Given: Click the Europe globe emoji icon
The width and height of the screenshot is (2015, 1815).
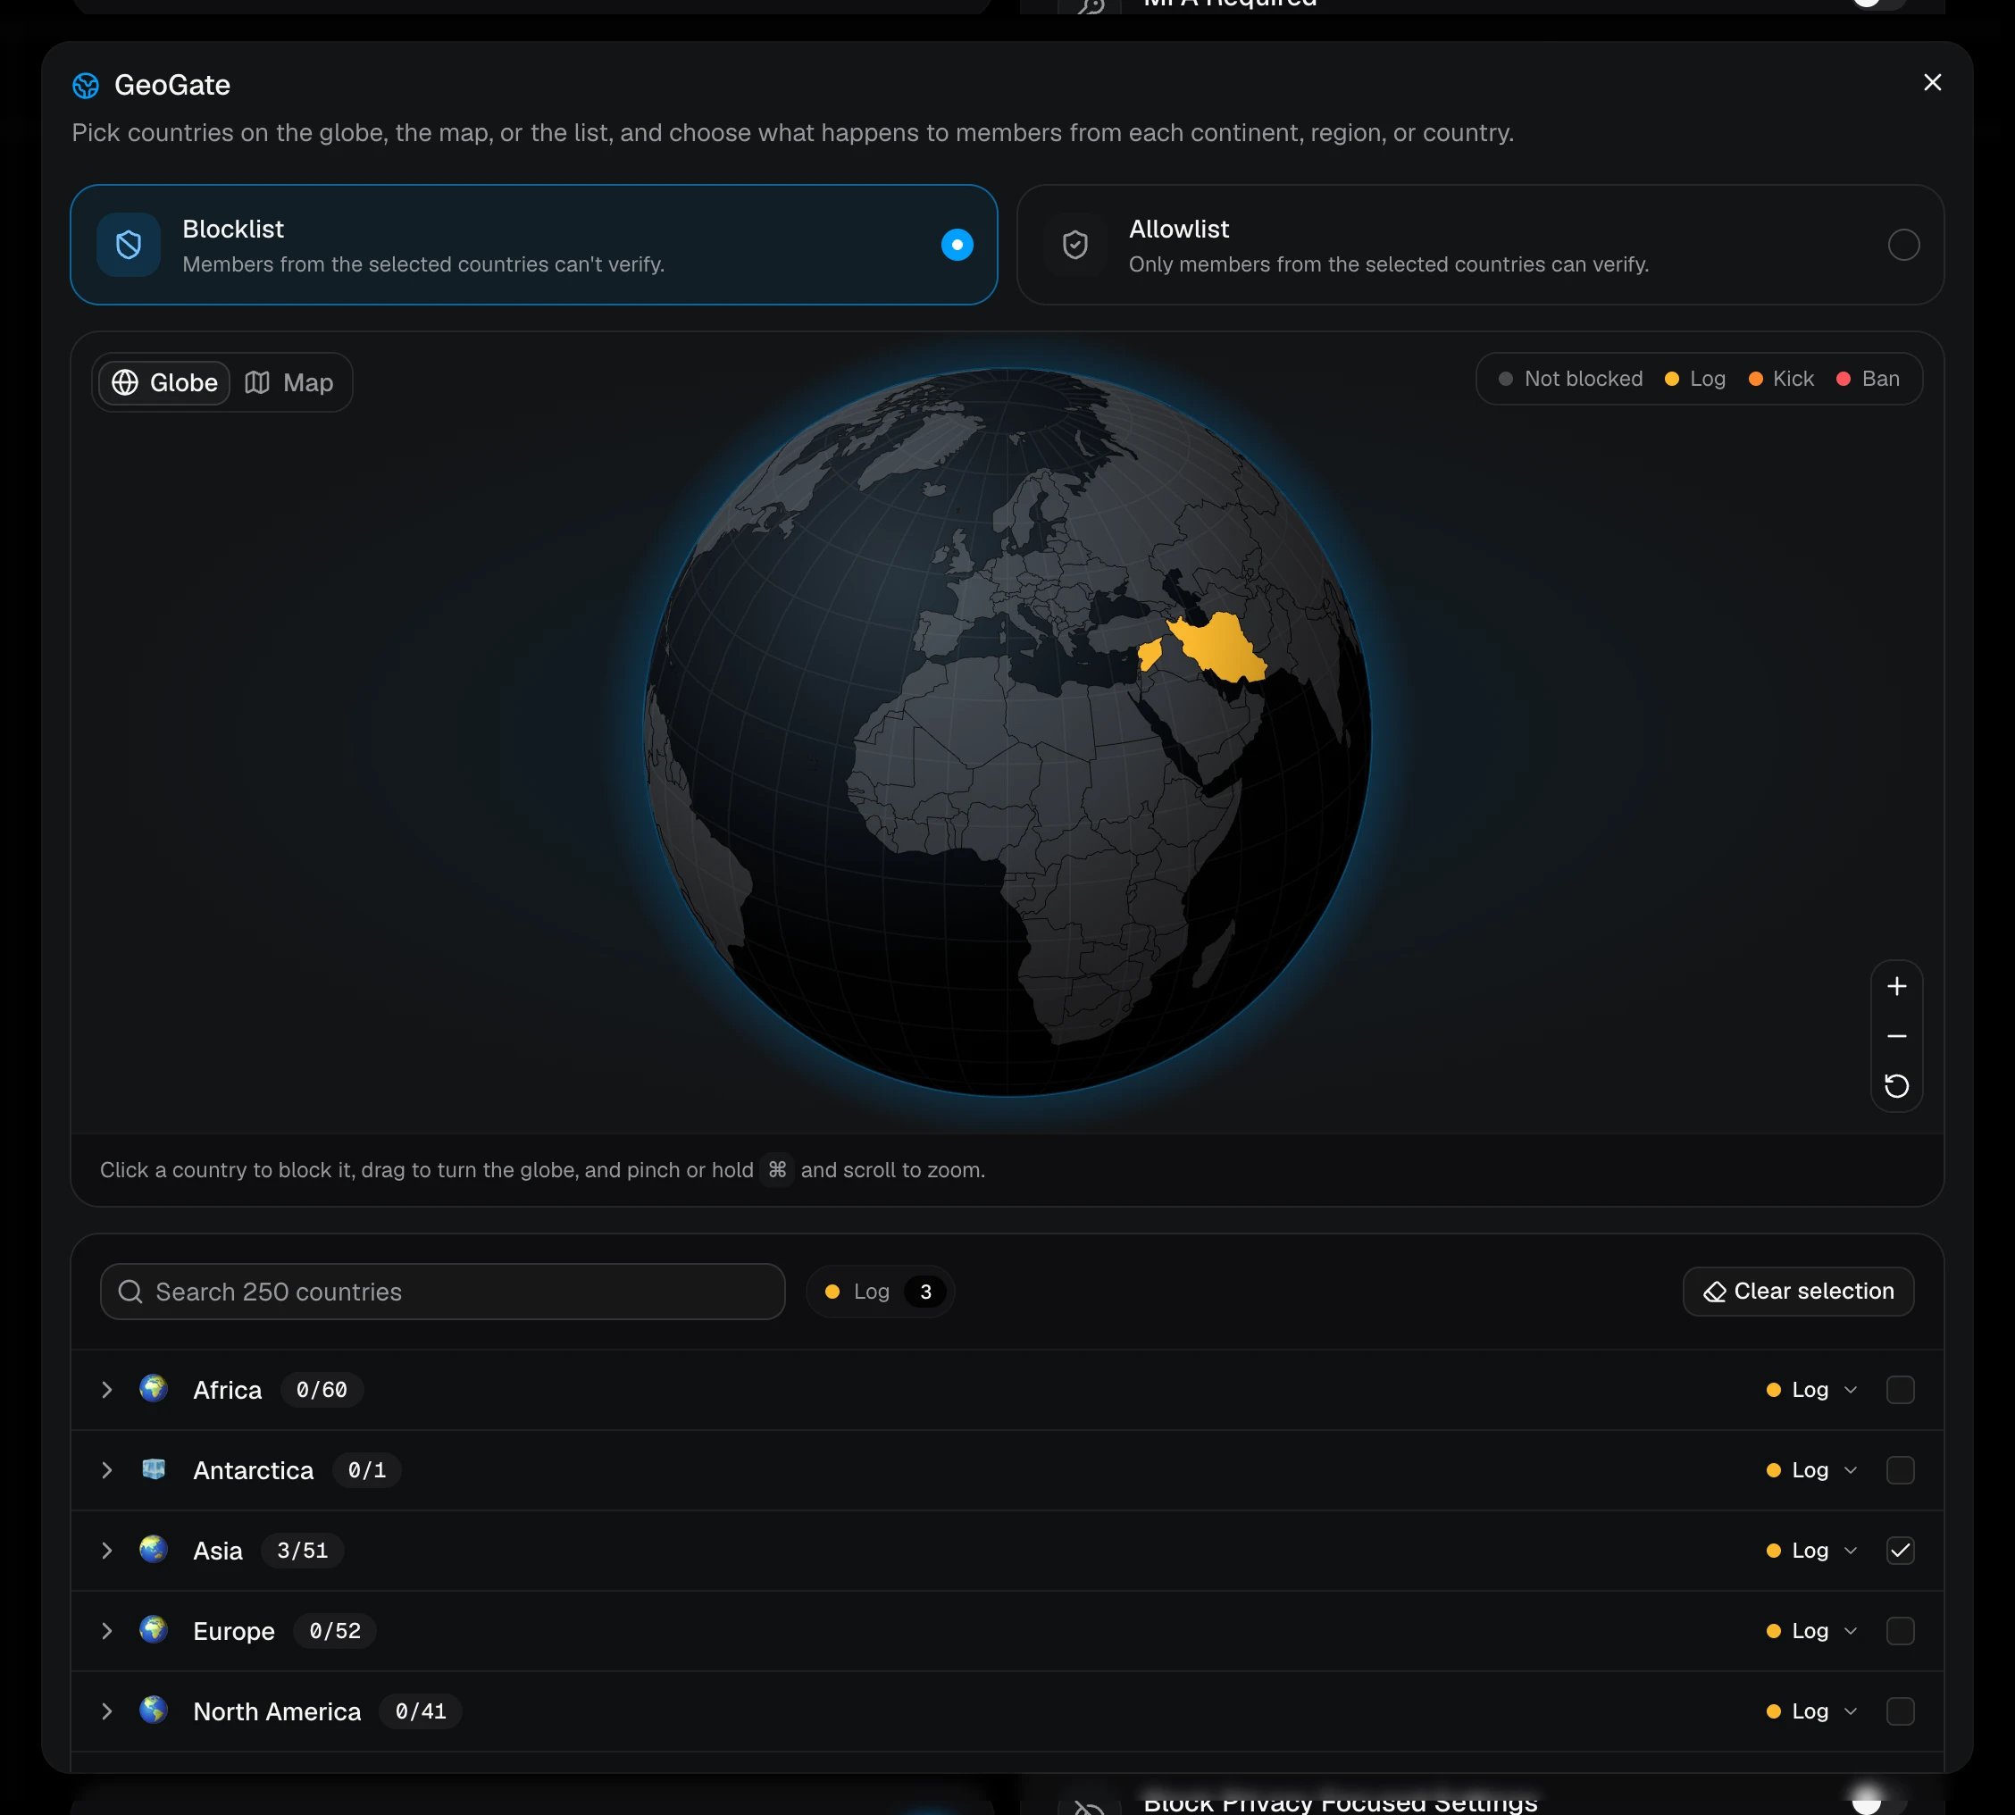Looking at the screenshot, I should click(x=154, y=1629).
